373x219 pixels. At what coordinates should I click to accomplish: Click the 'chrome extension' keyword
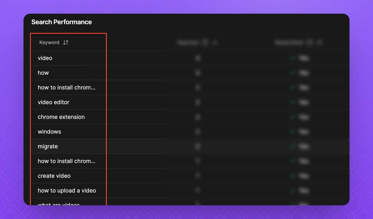pos(61,117)
